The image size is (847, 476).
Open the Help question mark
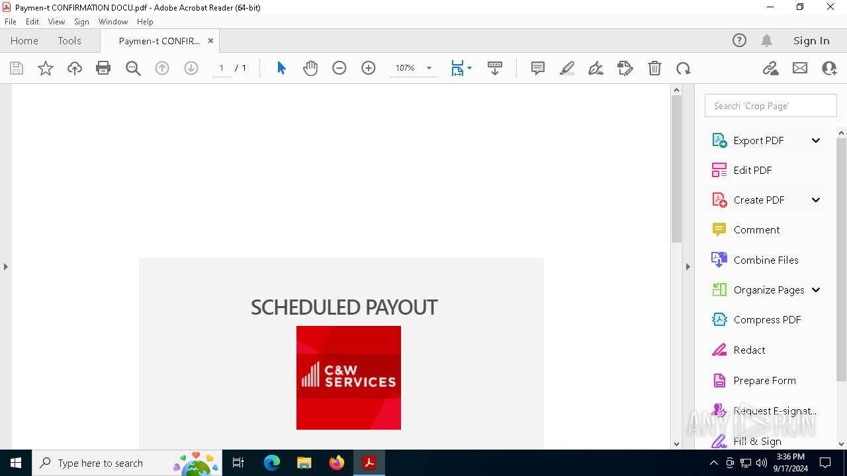739,40
